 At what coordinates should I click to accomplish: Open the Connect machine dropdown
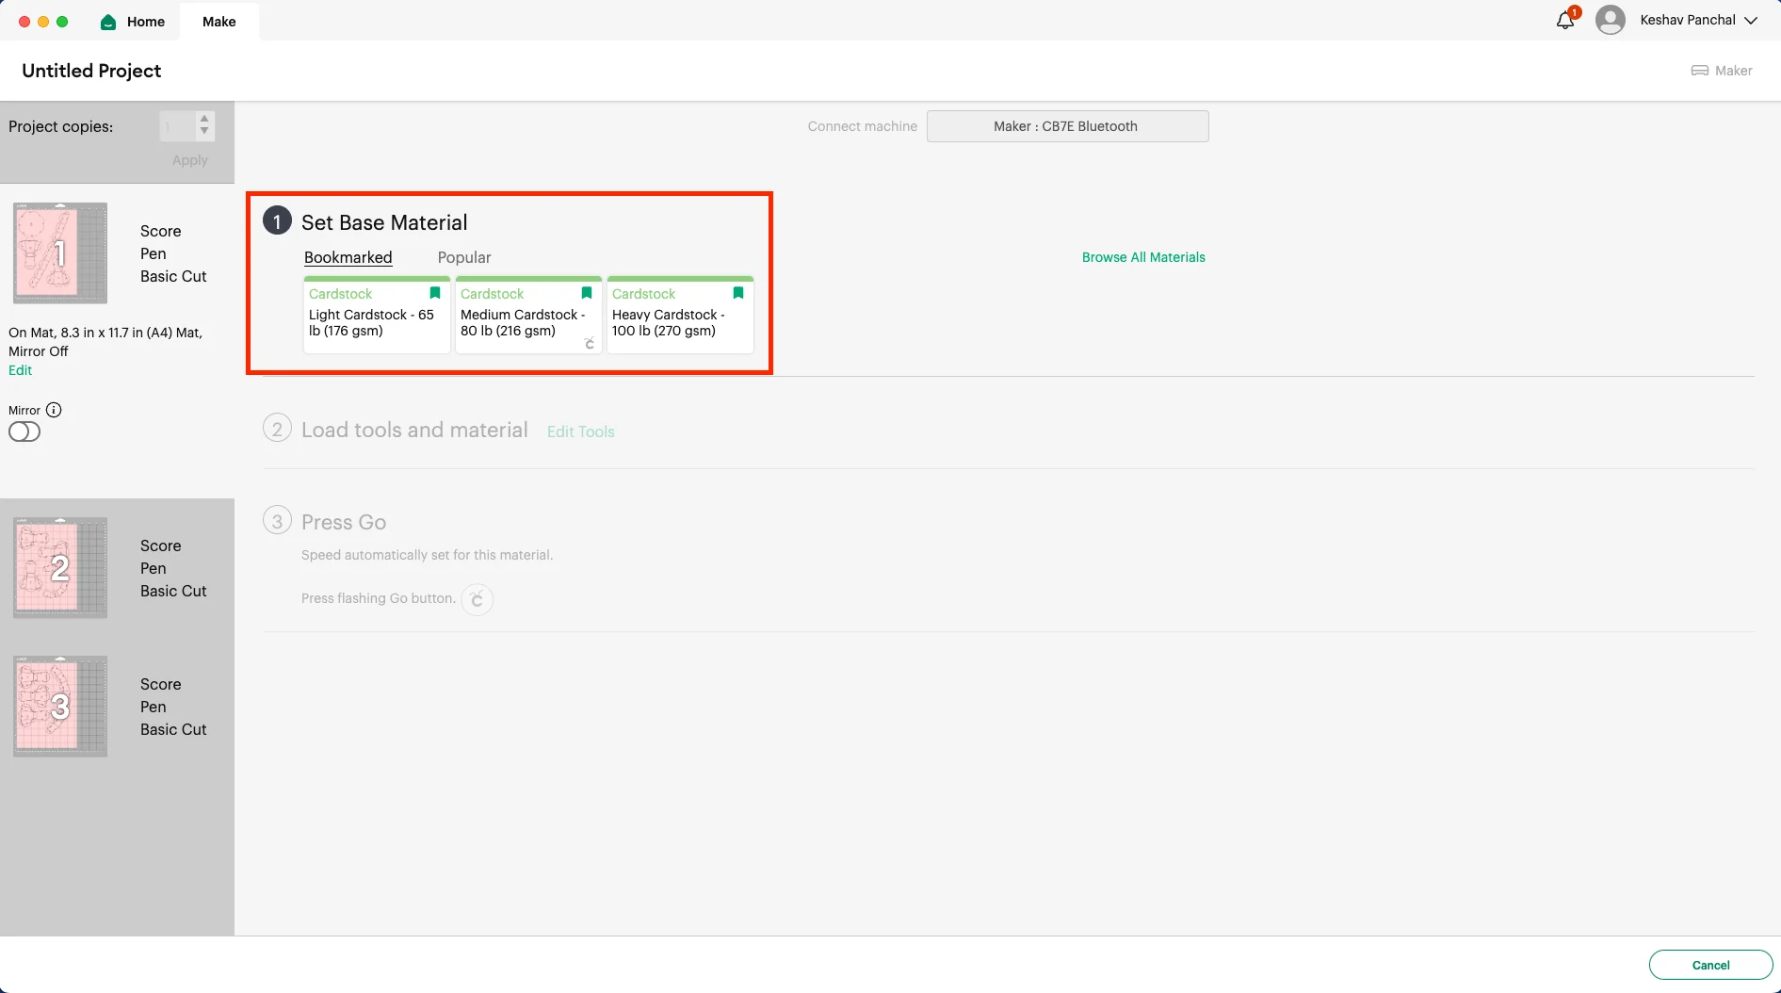coord(1067,126)
